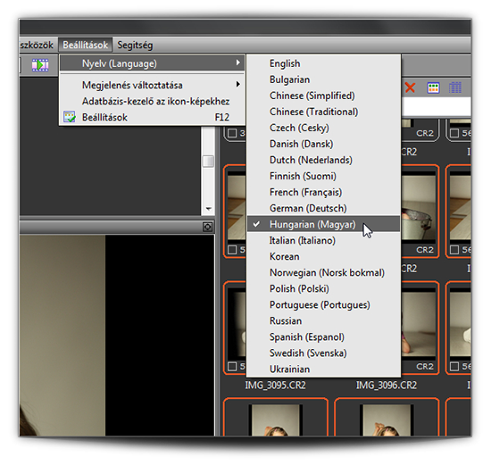Select English language

pos(323,63)
